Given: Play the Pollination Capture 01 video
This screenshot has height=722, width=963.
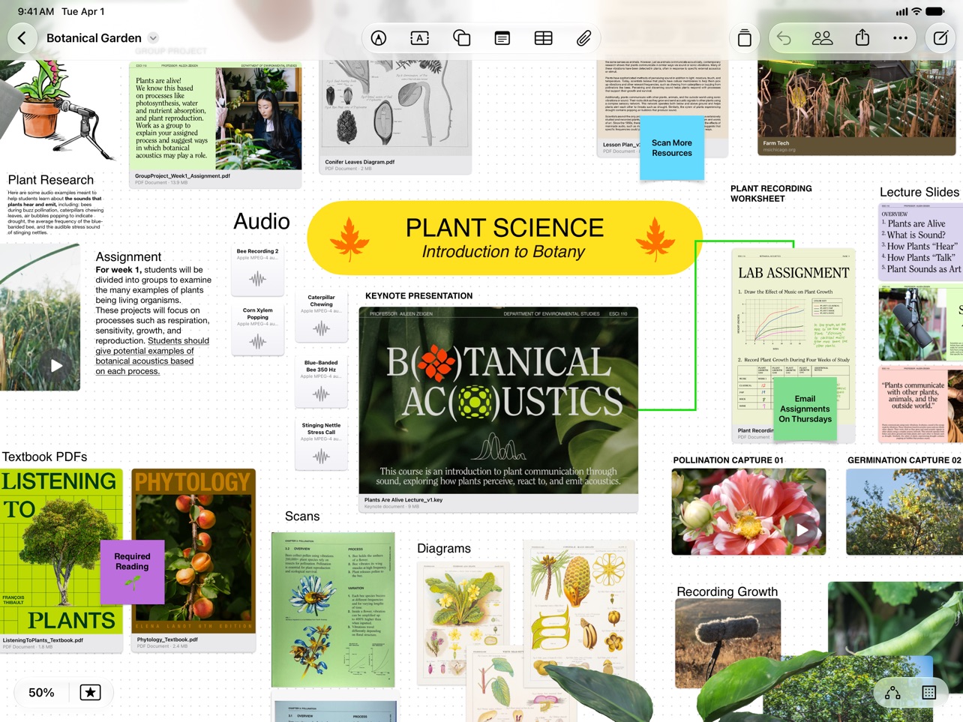Looking at the screenshot, I should click(x=802, y=530).
